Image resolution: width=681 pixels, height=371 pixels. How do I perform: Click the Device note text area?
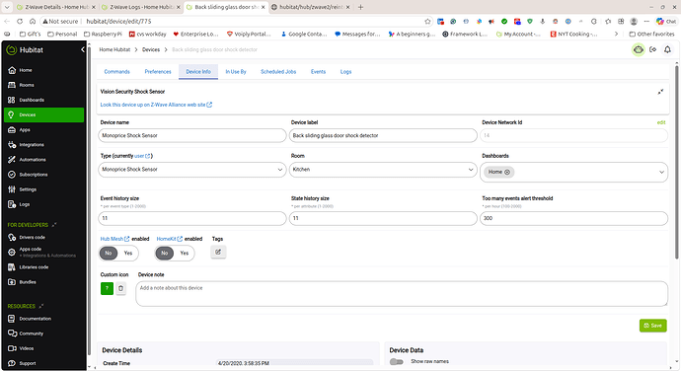point(402,294)
